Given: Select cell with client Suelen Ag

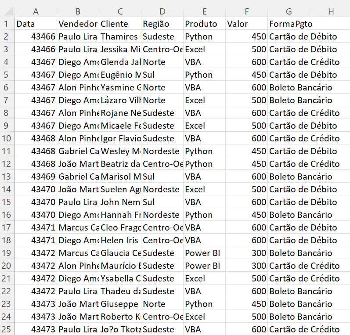Looking at the screenshot, I should 120,189.
